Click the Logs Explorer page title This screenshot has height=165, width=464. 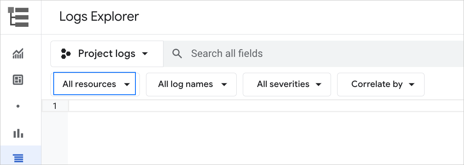99,17
